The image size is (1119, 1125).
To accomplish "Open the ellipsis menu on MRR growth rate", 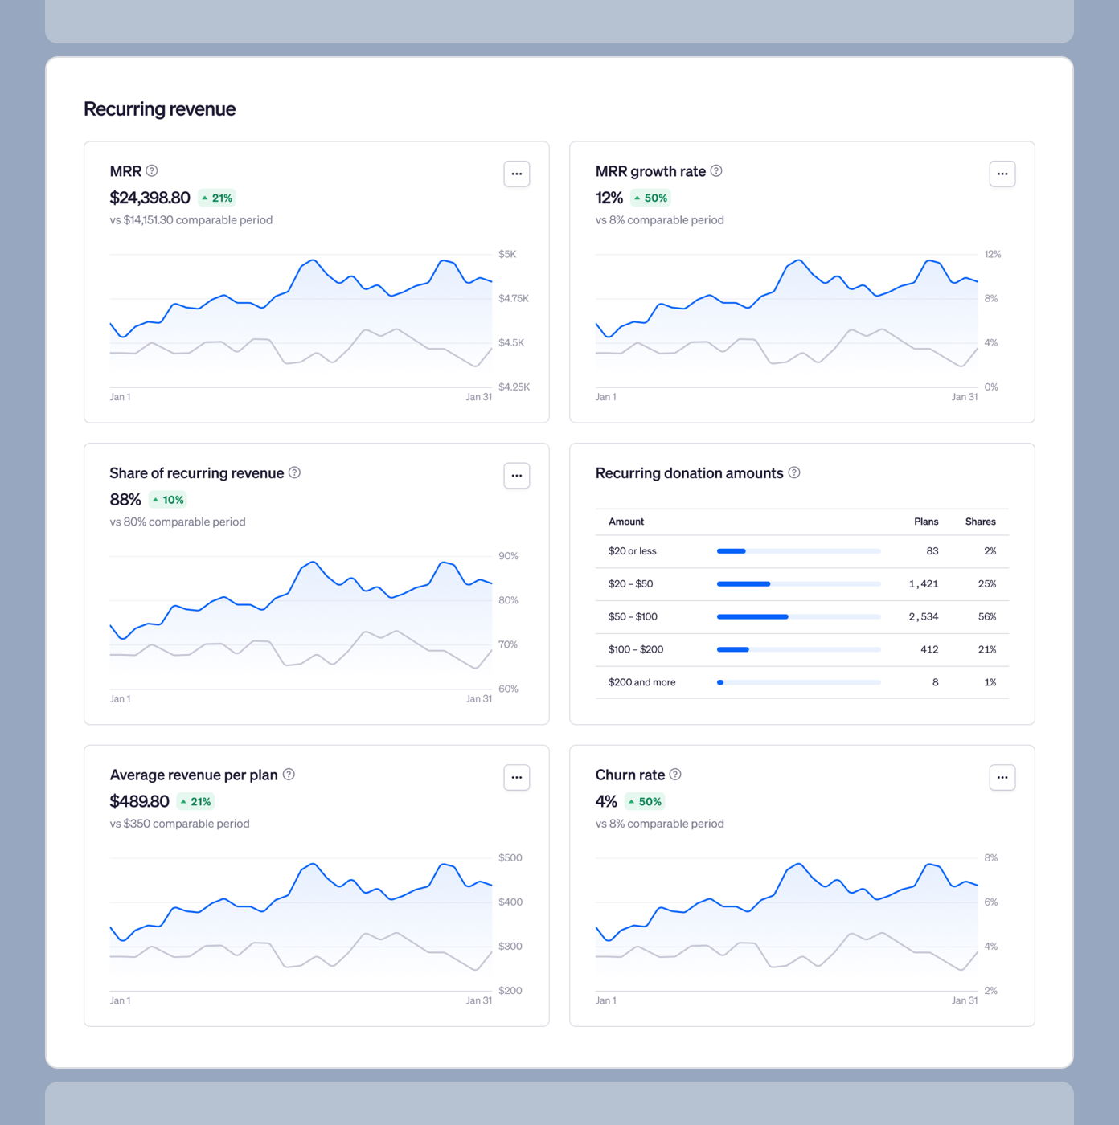I will coord(1002,174).
